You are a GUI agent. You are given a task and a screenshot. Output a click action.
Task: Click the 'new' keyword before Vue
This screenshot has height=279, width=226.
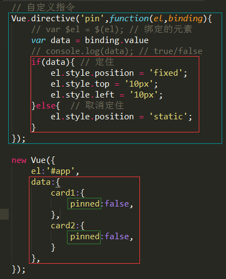tap(19, 160)
